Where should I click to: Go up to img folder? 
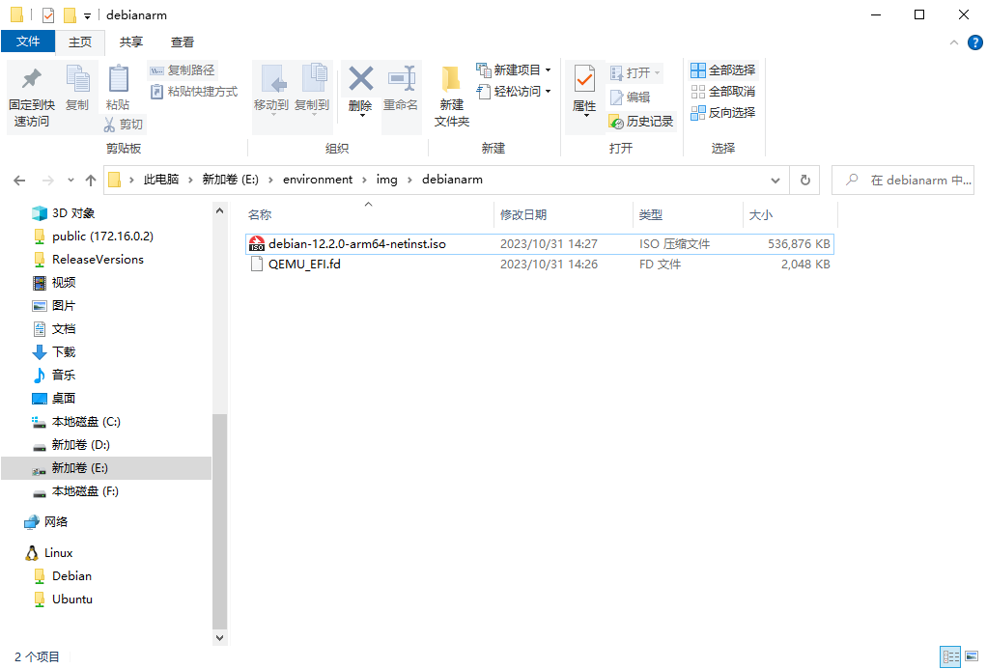pyautogui.click(x=91, y=181)
